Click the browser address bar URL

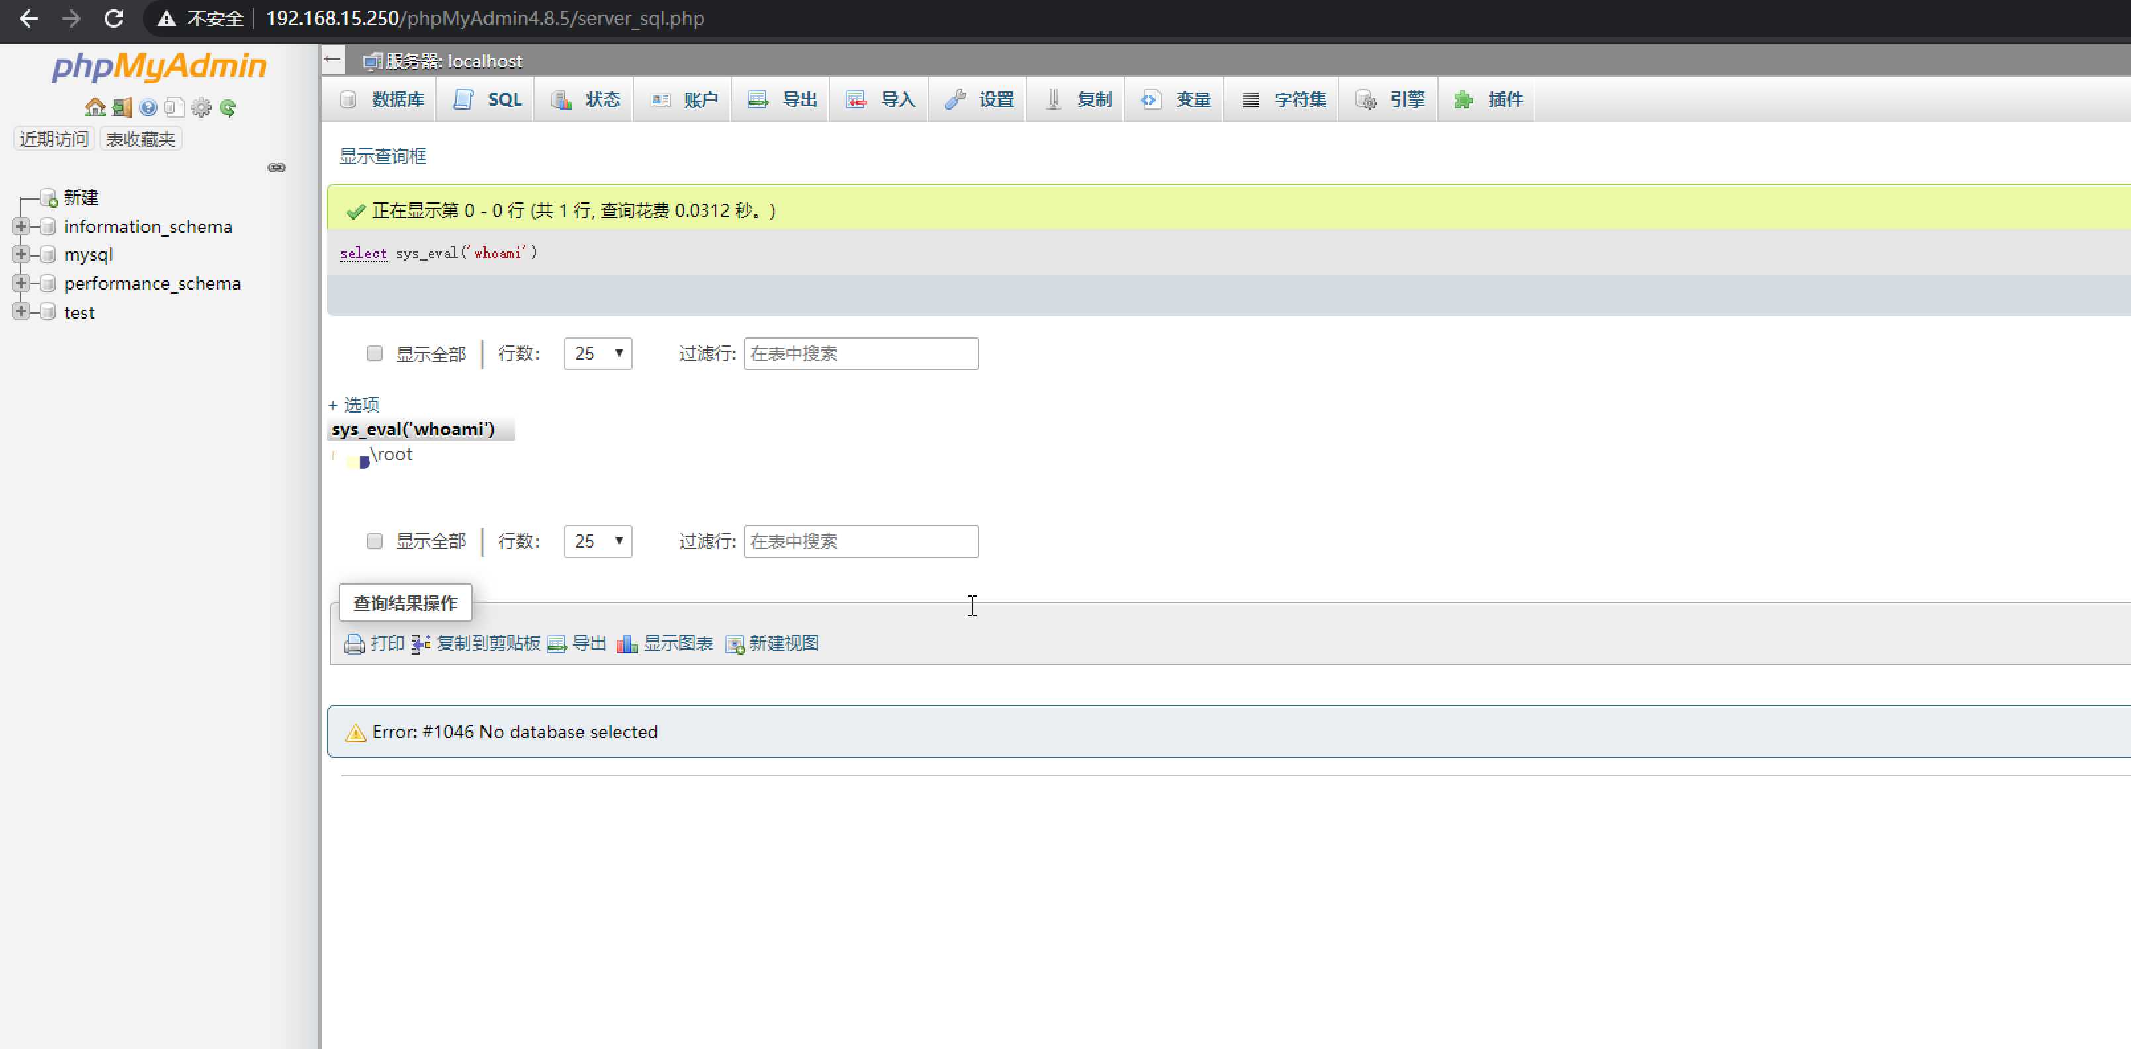484,18
